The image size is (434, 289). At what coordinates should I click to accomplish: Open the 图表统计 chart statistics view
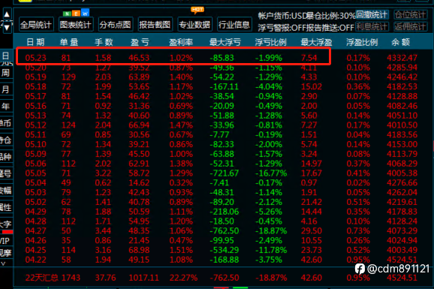[x=76, y=25]
